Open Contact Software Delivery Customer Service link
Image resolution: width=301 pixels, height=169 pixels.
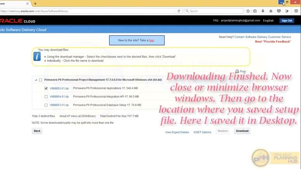click(262, 37)
